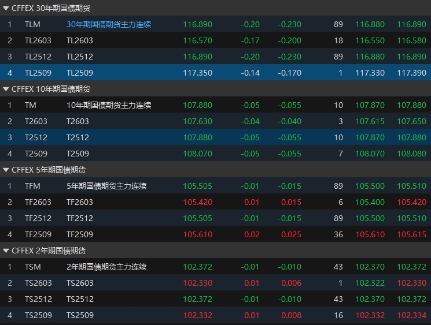Select ask price 105.615 in TF2509 row
Viewport: 431px width, 325px height.
coord(411,234)
